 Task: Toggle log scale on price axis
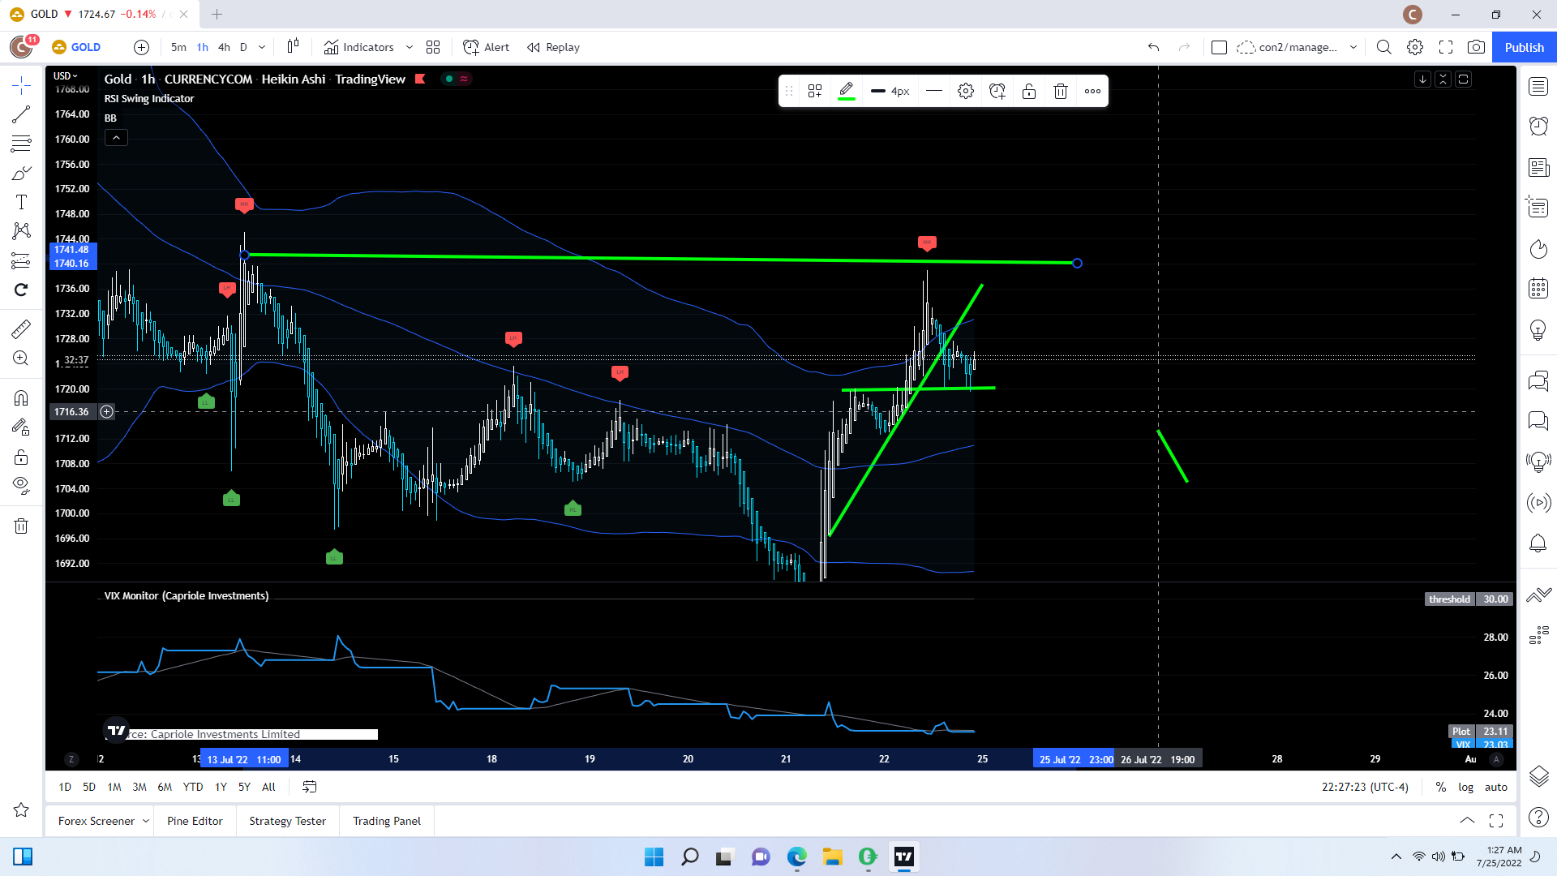pos(1465,787)
